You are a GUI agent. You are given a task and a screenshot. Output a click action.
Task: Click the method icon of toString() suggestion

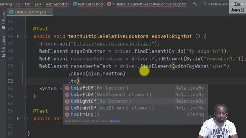coord(67,115)
